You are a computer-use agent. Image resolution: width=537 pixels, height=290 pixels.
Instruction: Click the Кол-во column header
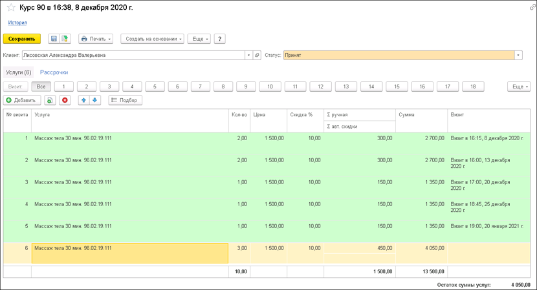click(239, 121)
